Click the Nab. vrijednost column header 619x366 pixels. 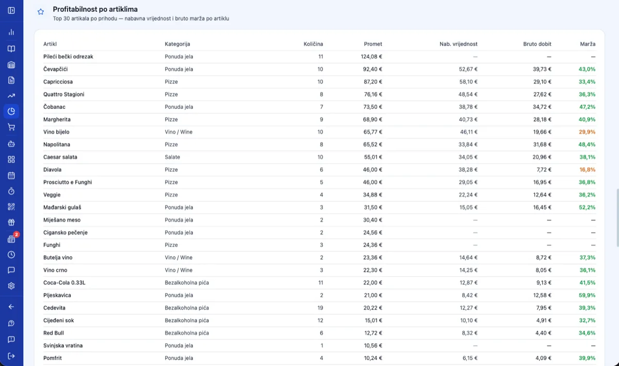[x=459, y=44]
